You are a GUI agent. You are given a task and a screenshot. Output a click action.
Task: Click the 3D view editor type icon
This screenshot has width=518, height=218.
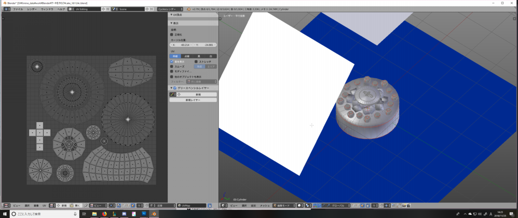[x=224, y=206]
